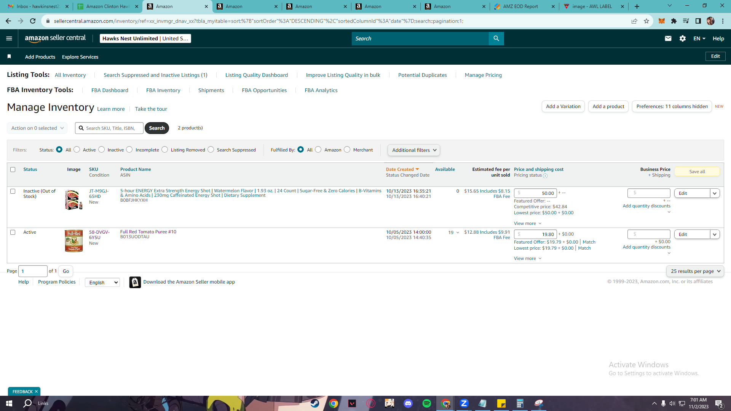Click the Add a product button
Viewport: 731px width, 411px height.
pyautogui.click(x=608, y=107)
